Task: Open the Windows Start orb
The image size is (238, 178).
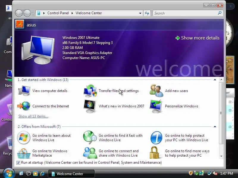Action: [x=9, y=173]
